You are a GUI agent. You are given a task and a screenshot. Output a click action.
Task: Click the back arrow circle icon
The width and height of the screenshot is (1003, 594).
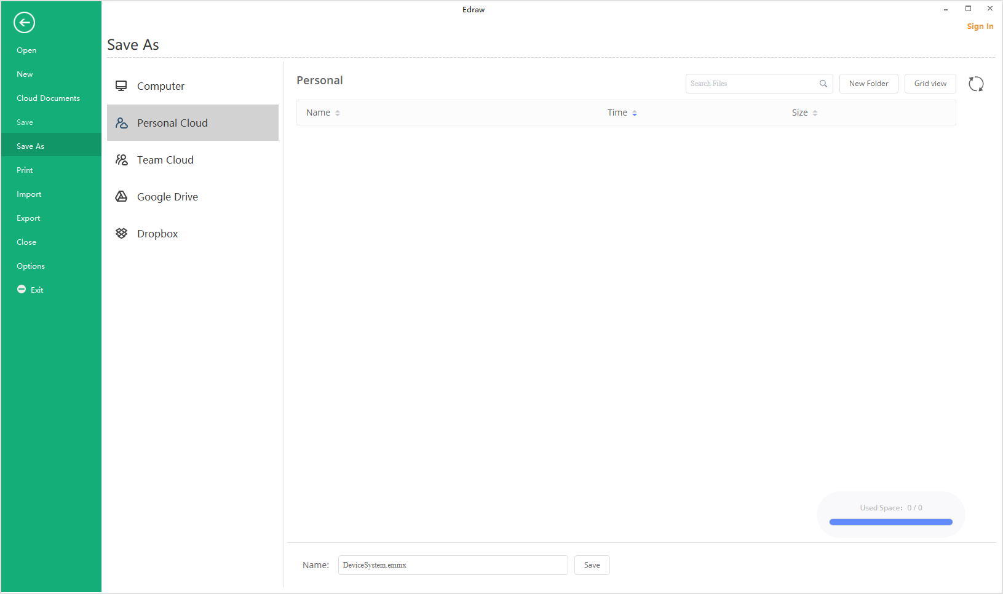24,23
